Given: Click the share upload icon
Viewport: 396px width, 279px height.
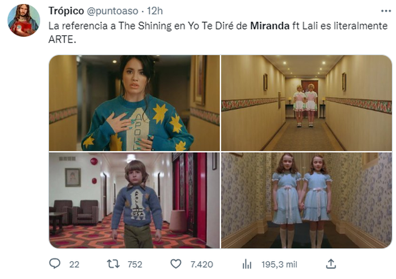Looking at the screenshot, I should click(x=331, y=264).
